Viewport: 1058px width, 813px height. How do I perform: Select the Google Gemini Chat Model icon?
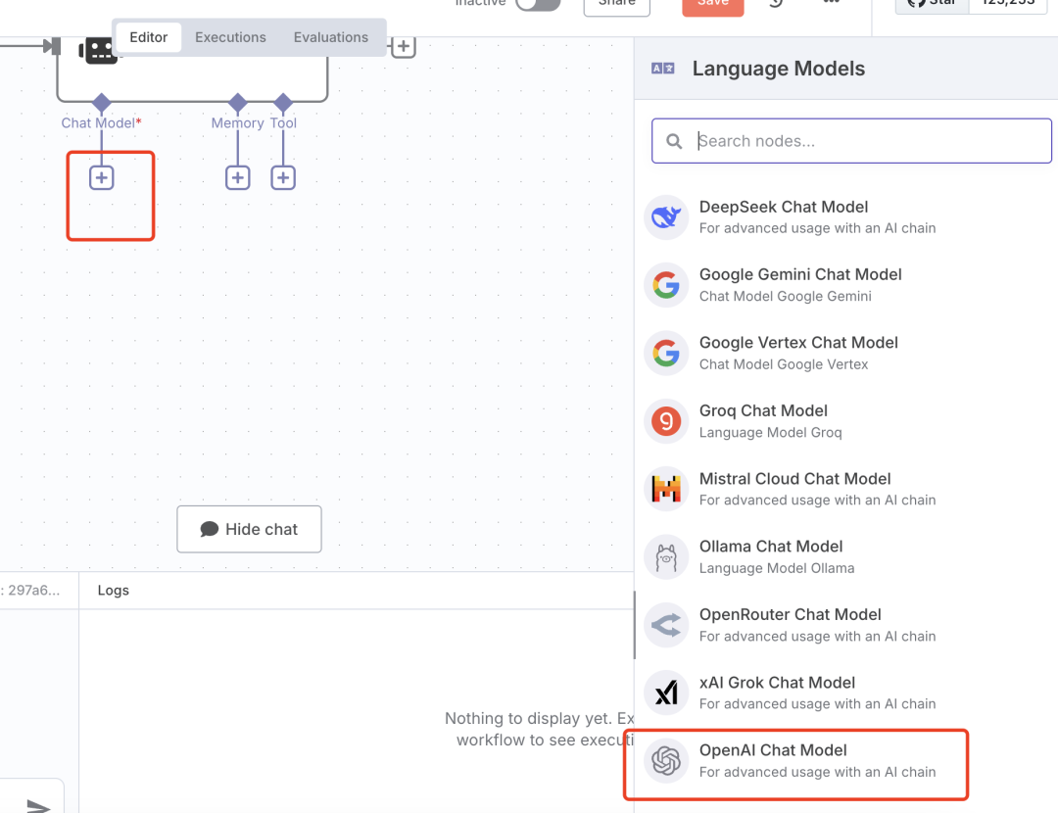click(x=666, y=285)
